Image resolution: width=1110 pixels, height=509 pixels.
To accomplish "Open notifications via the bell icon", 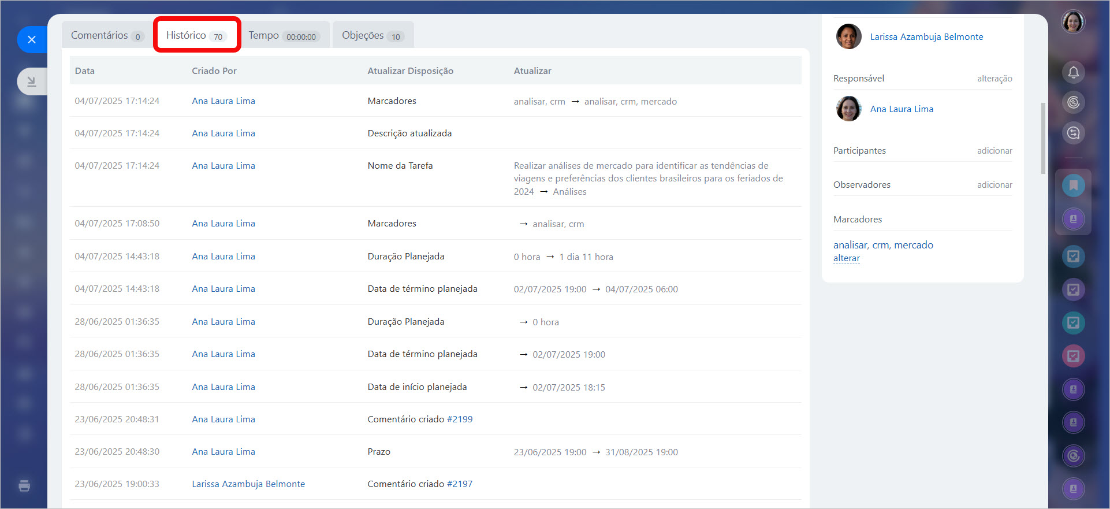I will click(x=1073, y=72).
